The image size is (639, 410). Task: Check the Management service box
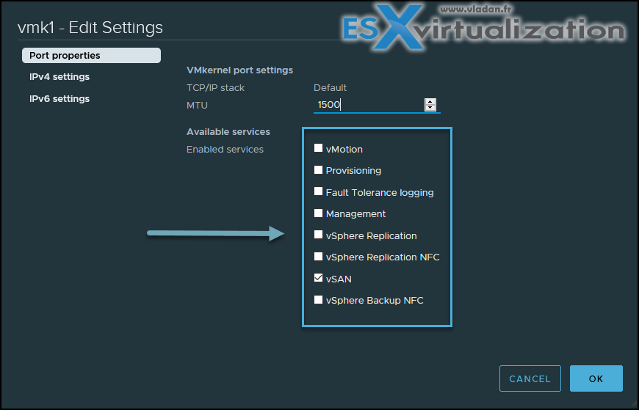(x=318, y=213)
